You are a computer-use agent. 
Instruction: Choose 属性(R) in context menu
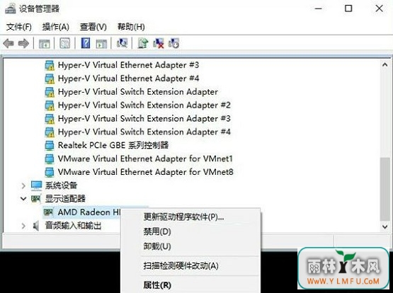click(190, 285)
